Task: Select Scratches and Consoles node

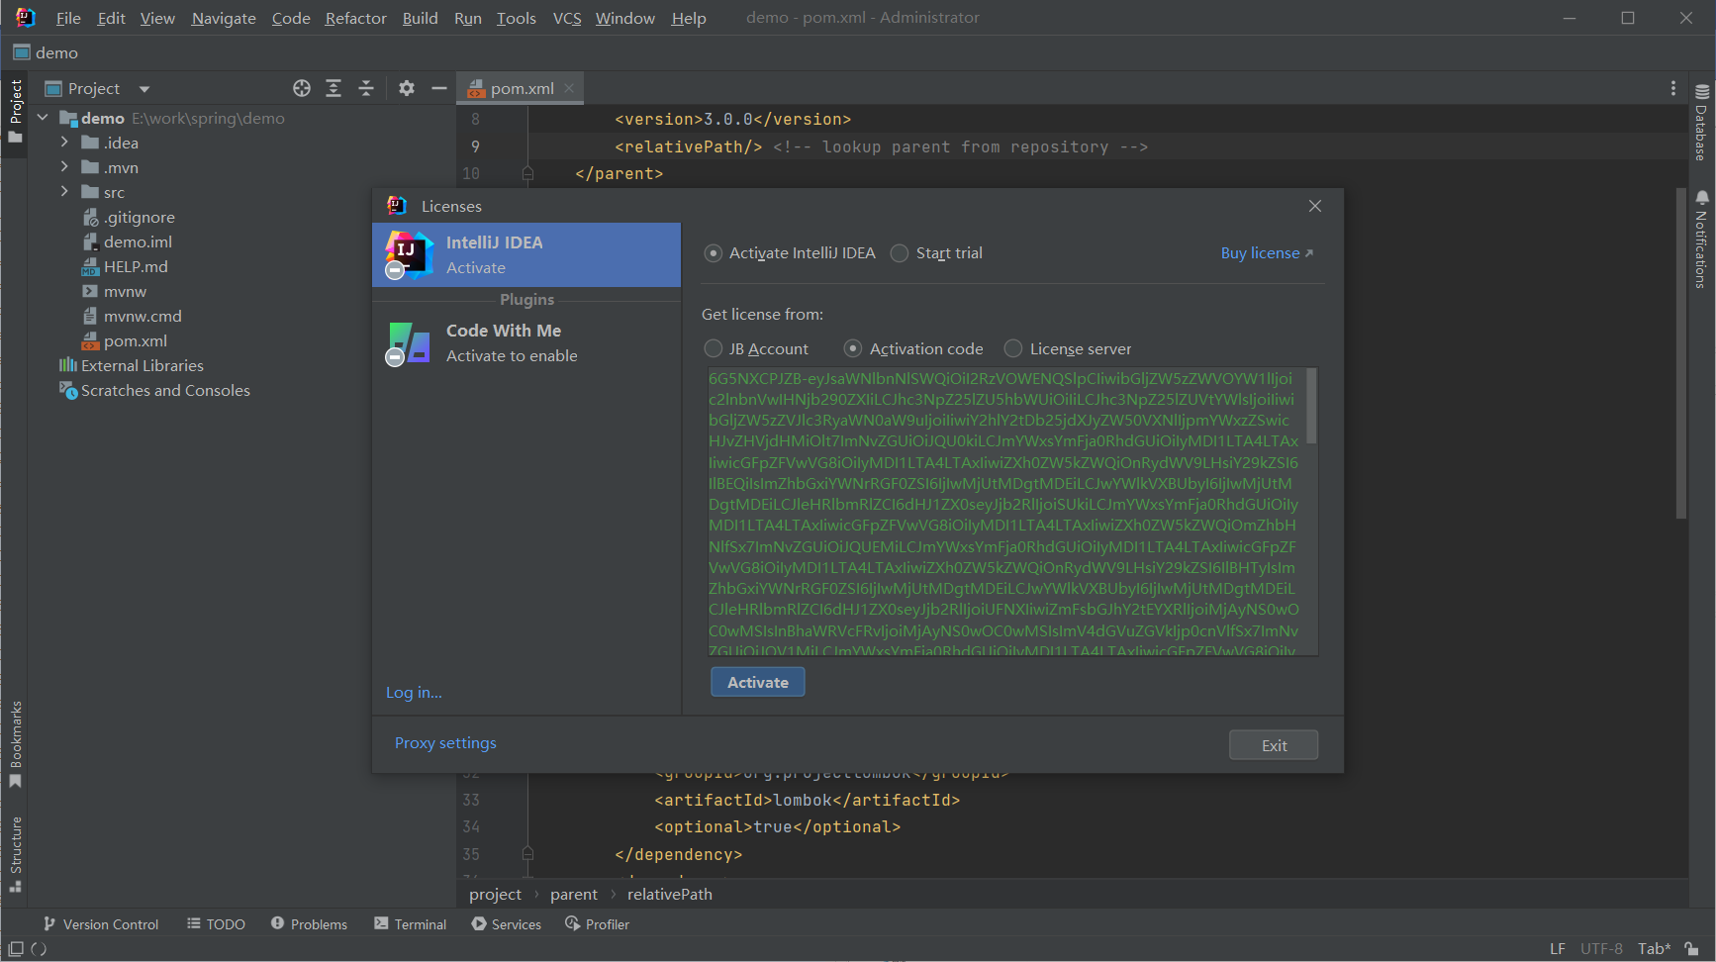Action: (165, 390)
